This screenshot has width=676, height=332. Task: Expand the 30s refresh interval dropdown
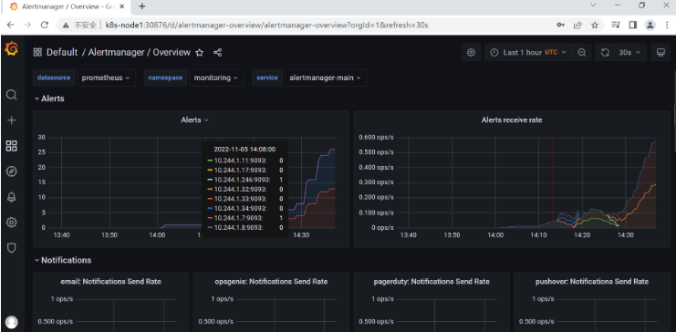(x=629, y=53)
